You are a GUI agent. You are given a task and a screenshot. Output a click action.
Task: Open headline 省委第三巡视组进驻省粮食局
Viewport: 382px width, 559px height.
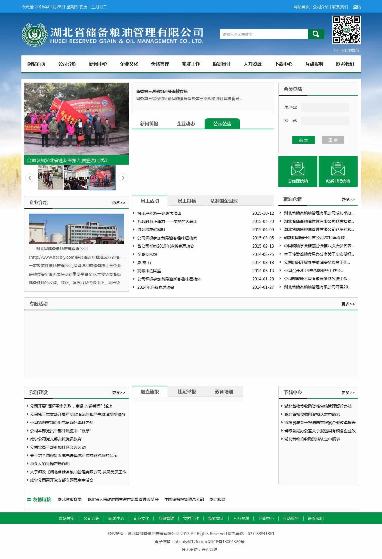162,91
